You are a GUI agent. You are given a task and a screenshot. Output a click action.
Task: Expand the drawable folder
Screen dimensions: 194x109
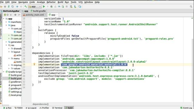point(9,48)
